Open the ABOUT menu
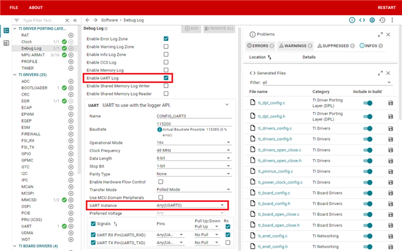Image resolution: width=402 pixels, height=251 pixels. [x=36, y=8]
